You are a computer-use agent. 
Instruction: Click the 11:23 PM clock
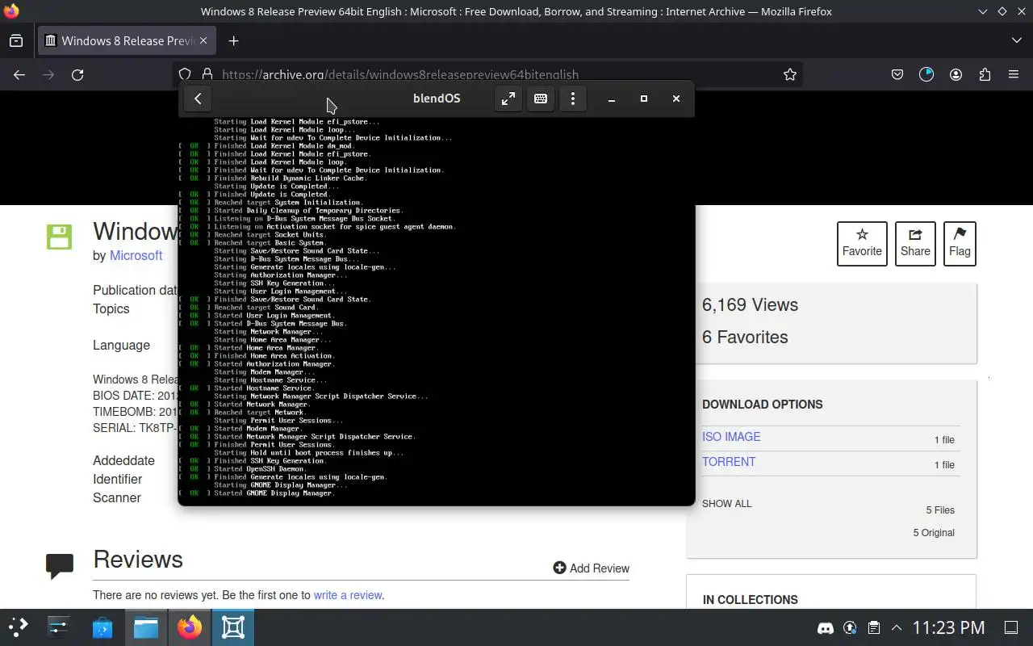coord(948,627)
